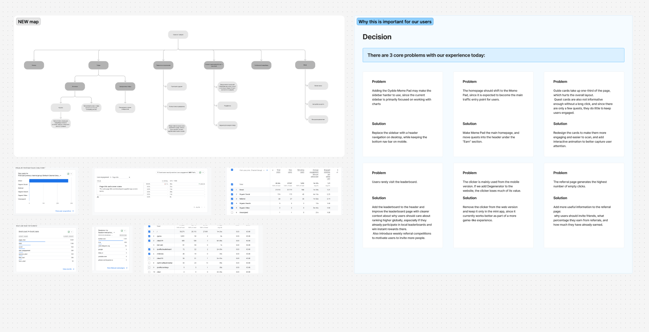Click the blue Direct bar in chart
The height and width of the screenshot is (332, 649).
click(49, 181)
